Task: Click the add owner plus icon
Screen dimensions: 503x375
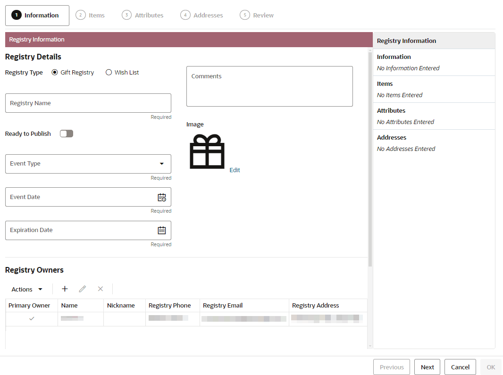Action: 65,289
